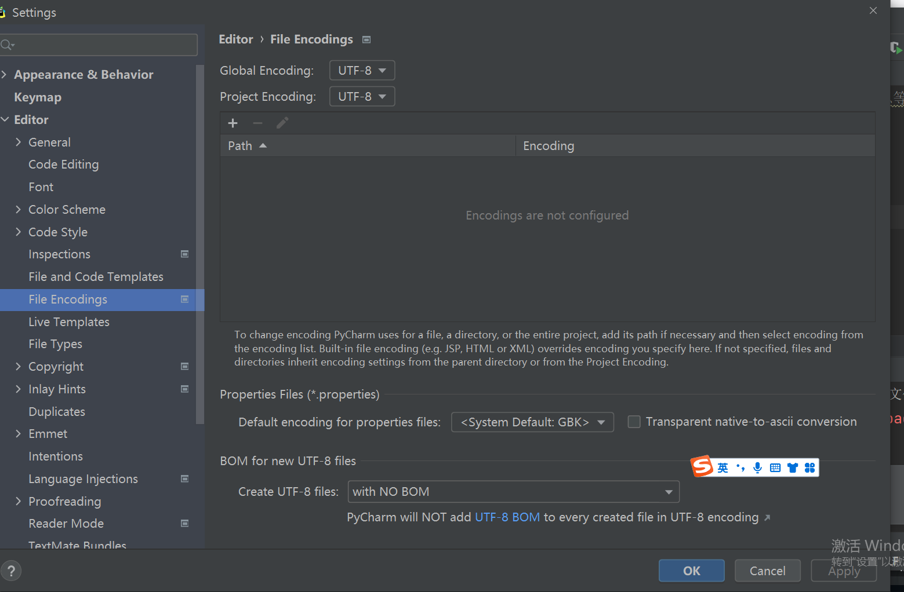Viewport: 904px width, 592px height.
Task: Open the help question mark button
Action: (11, 571)
